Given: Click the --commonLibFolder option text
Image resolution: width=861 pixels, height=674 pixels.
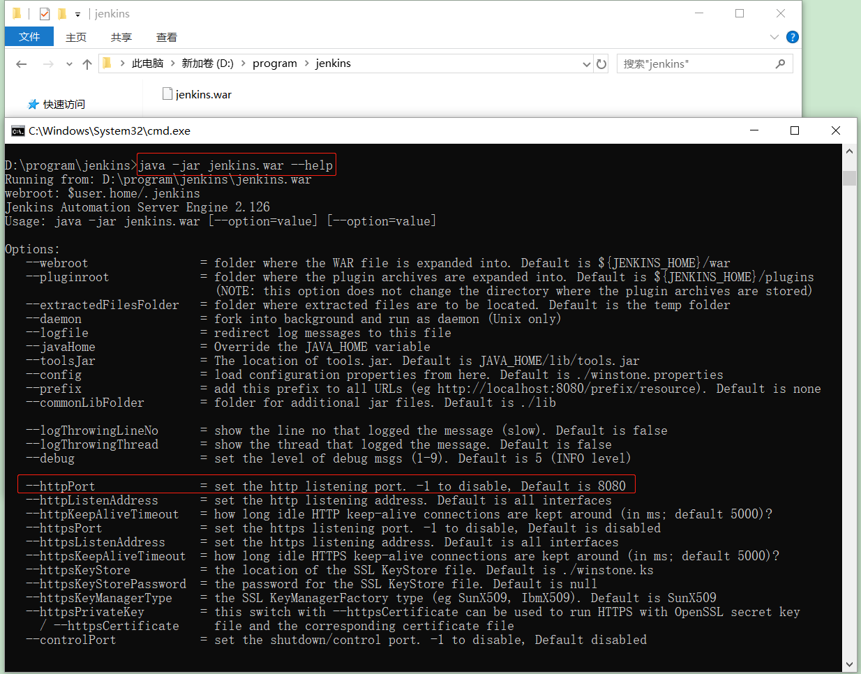Looking at the screenshot, I should [x=84, y=403].
